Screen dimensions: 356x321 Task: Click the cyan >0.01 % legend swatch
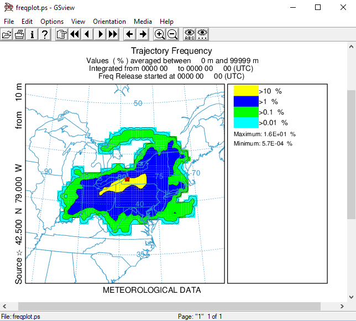click(246, 122)
